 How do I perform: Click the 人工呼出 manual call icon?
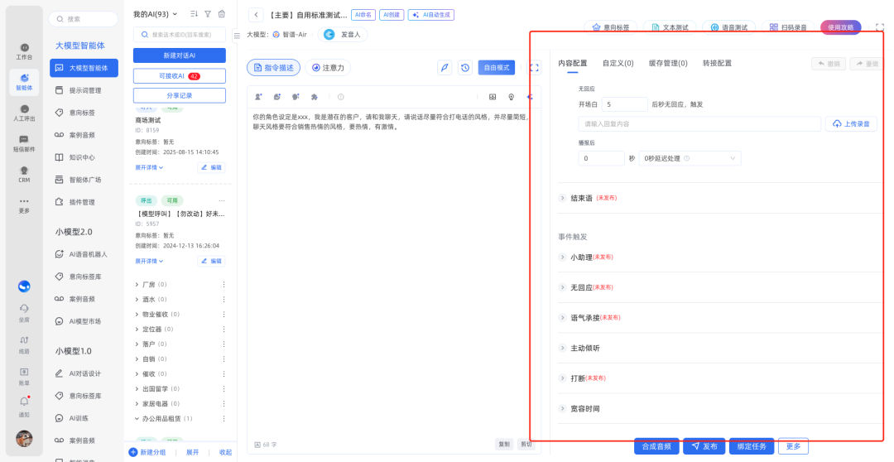click(24, 109)
